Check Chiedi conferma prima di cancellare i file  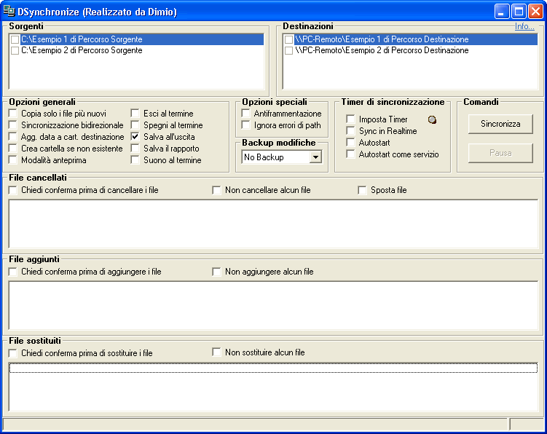coord(13,190)
